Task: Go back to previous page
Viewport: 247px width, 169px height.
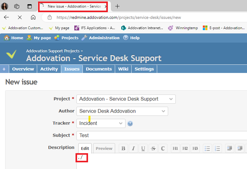Action: 6,17
